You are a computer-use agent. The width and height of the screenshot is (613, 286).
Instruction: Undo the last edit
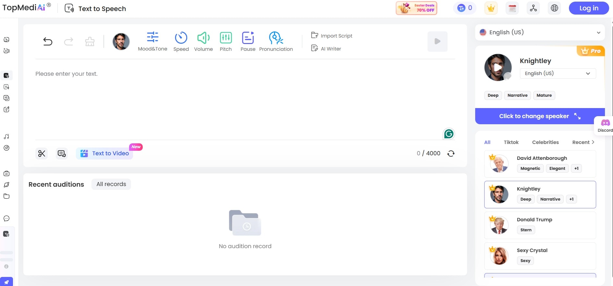[x=48, y=41]
